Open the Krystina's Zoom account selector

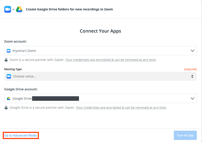point(100,51)
